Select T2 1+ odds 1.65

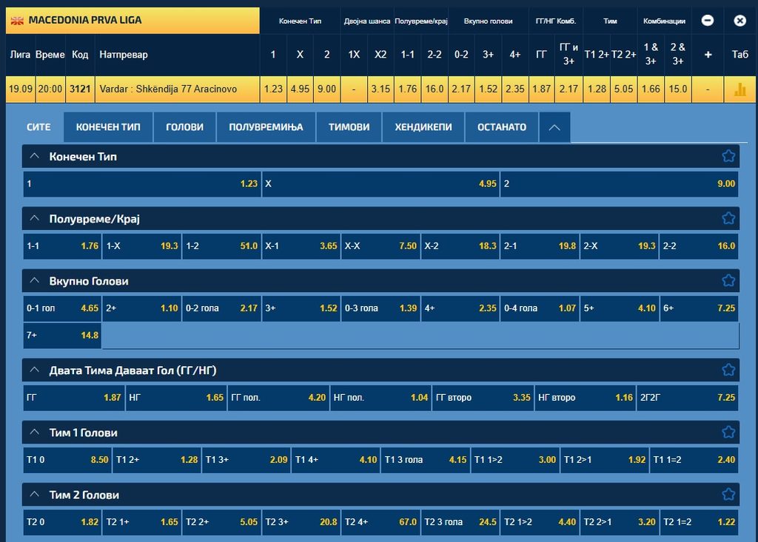coord(142,523)
